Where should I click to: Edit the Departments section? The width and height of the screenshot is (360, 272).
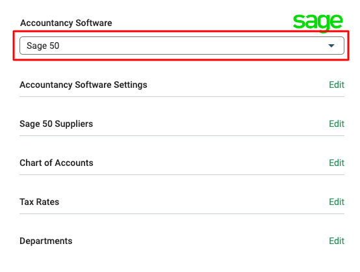pyautogui.click(x=337, y=241)
